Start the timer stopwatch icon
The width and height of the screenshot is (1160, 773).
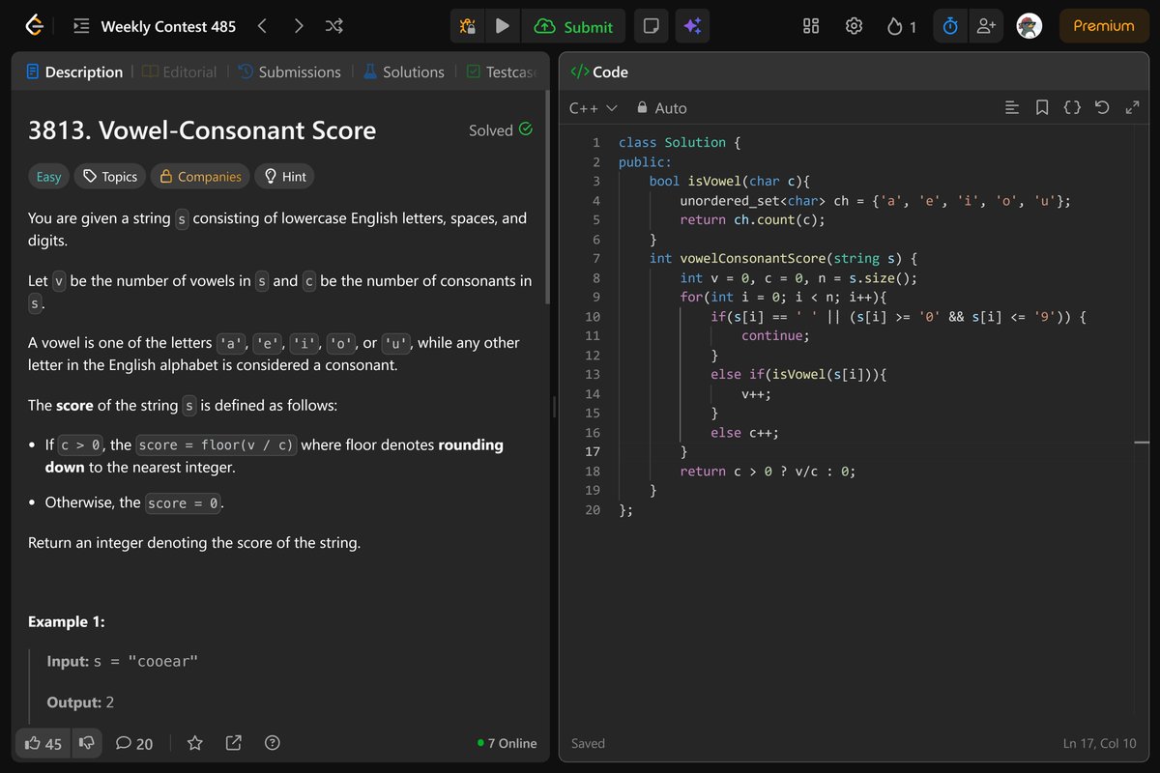pyautogui.click(x=950, y=26)
